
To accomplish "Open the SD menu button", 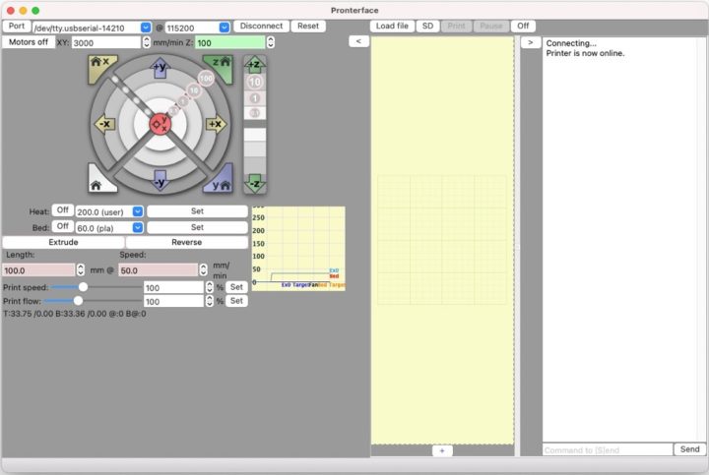I will click(x=427, y=26).
